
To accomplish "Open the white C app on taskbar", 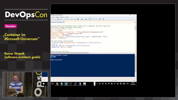I will [x=85, y=84].
